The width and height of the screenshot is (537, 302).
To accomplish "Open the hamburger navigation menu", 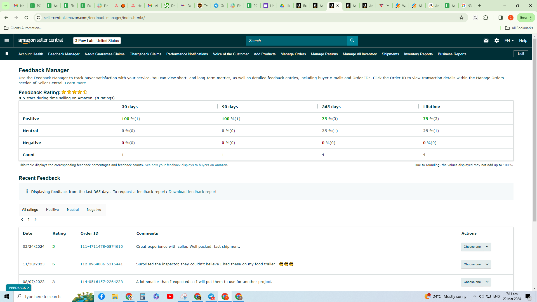I will point(7,41).
